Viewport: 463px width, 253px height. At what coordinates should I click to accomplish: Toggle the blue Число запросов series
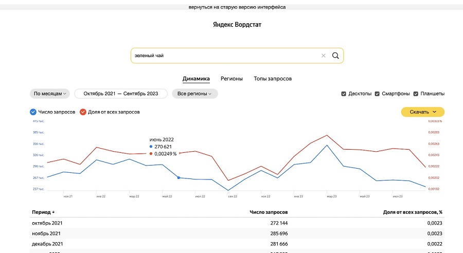33,112
